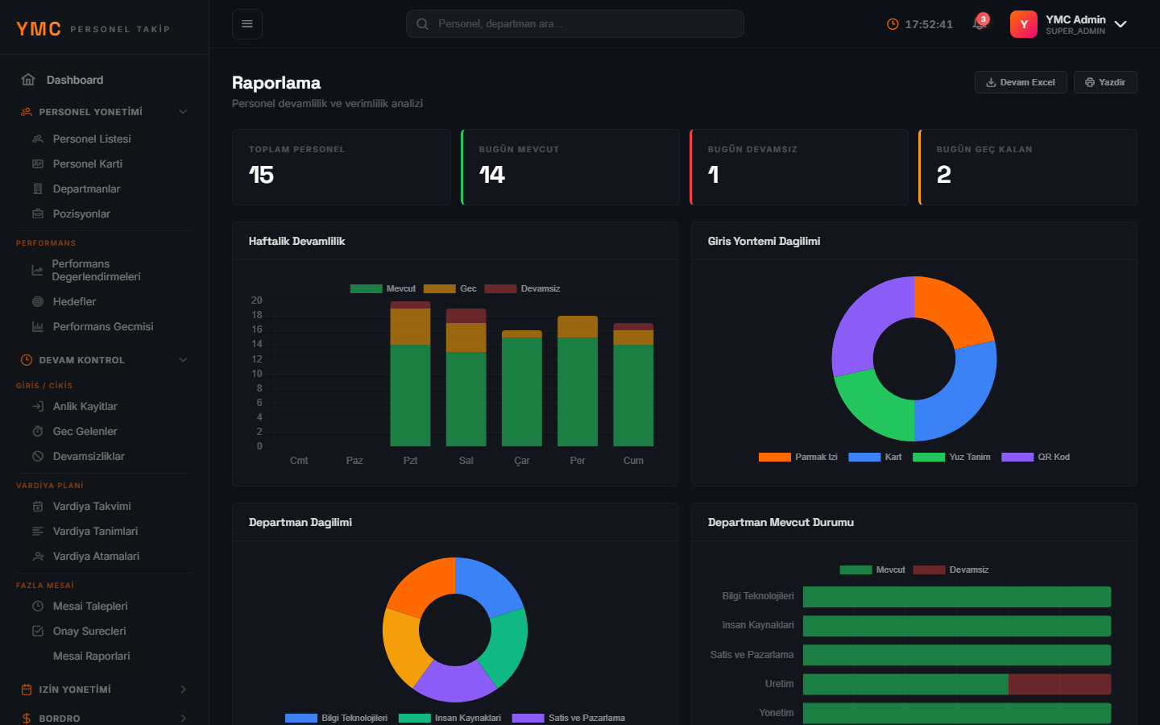
Task: Click the Izin Yonetimi calendar icon
Action: [27, 690]
